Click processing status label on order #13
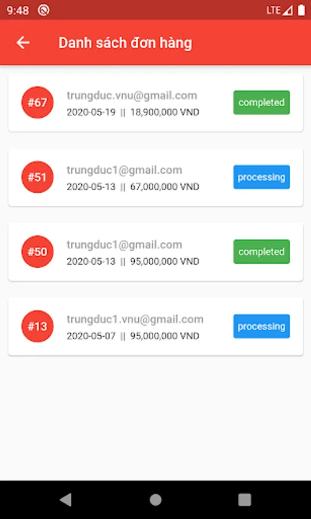 click(261, 326)
